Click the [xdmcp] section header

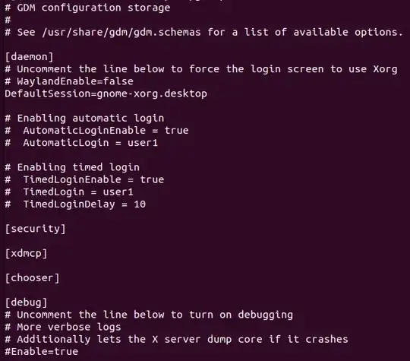26,253
